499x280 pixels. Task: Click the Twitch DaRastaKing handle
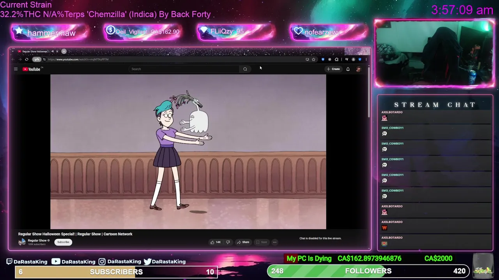(27, 262)
